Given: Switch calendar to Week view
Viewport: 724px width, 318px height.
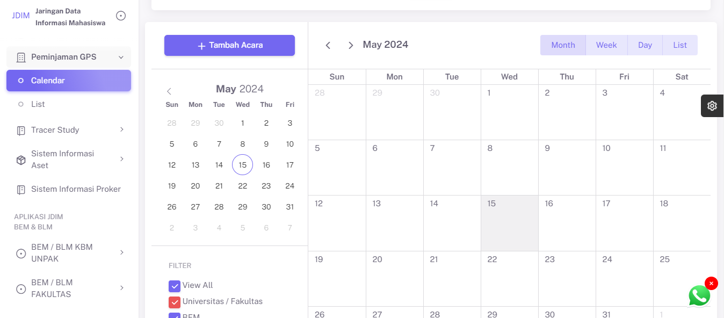Looking at the screenshot, I should point(606,45).
